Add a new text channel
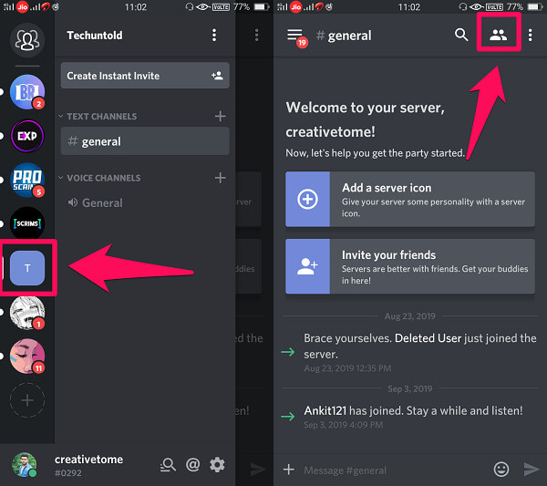The height and width of the screenshot is (486, 547). 220,116
